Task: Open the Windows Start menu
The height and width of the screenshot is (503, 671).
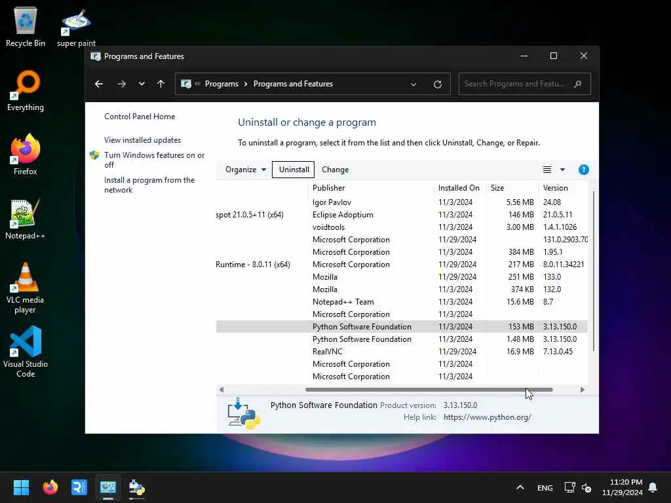Action: tap(21, 487)
